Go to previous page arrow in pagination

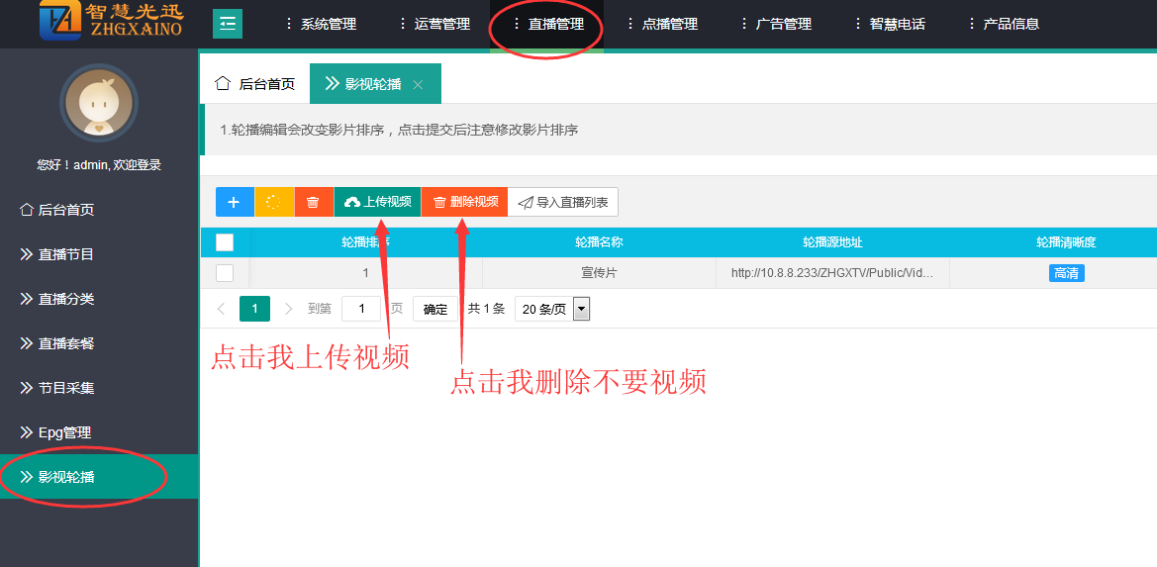(x=221, y=309)
